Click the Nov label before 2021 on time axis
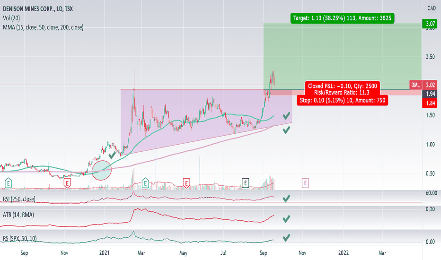 pyautogui.click(x=64, y=253)
